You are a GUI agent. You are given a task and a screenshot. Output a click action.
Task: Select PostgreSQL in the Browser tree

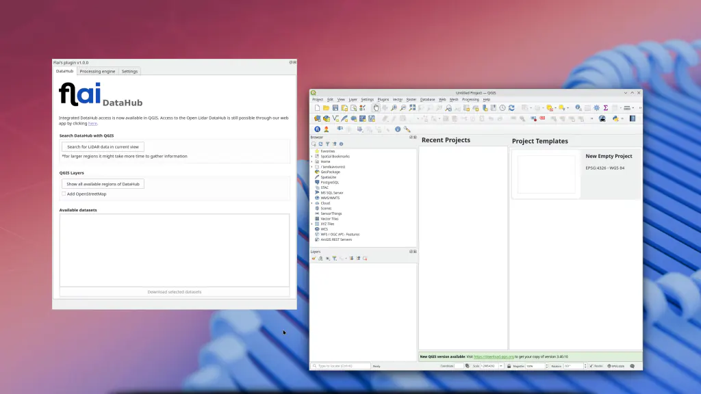(329, 182)
